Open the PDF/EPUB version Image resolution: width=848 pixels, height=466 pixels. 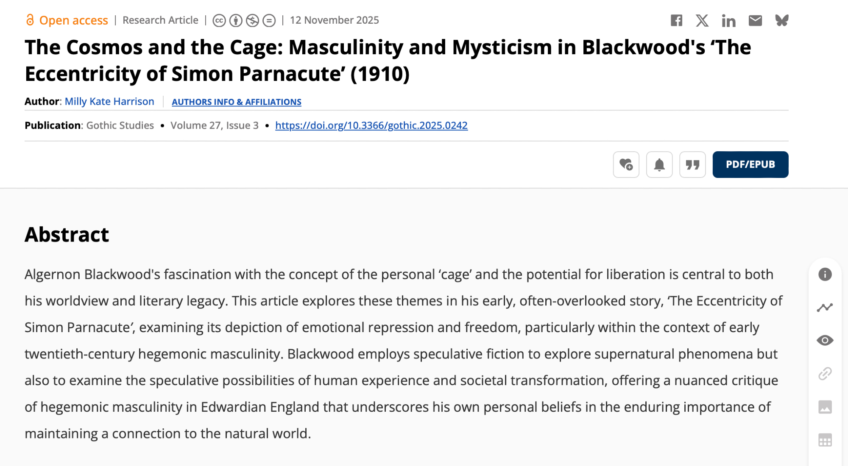750,164
